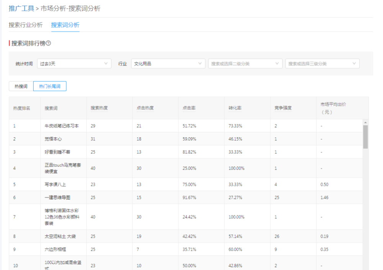Select search term 正品touch马克笔套装便宜
The height and width of the screenshot is (270, 383).
click(x=63, y=168)
